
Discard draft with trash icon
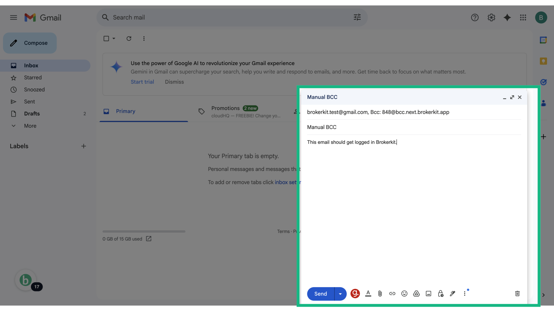coord(517,293)
